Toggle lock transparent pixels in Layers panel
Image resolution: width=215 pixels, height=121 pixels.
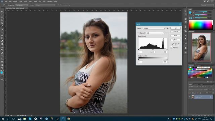[x=193, y=93]
